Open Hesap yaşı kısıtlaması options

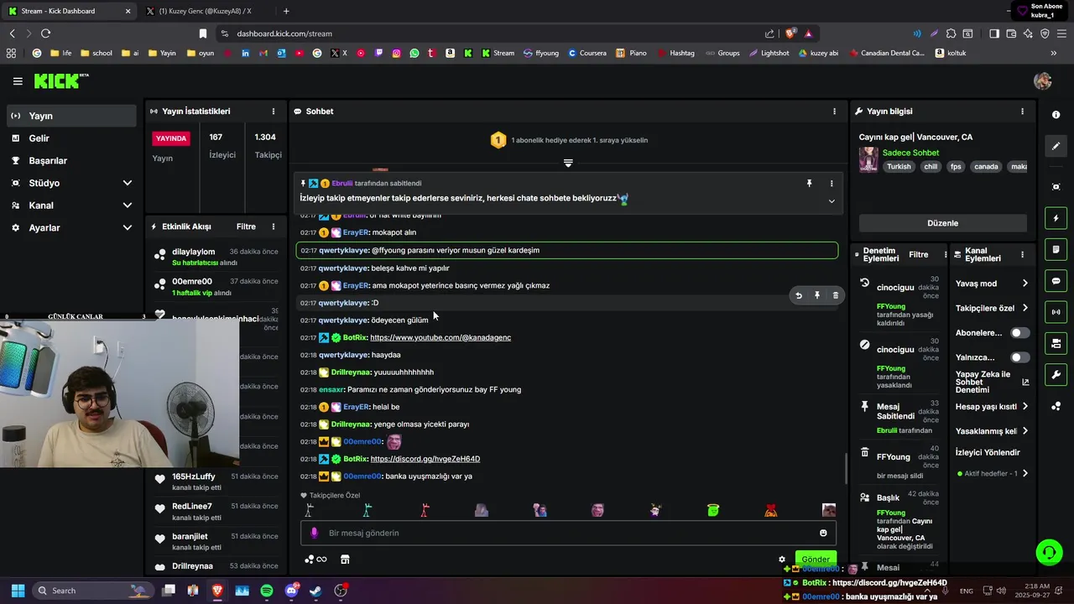click(1025, 407)
